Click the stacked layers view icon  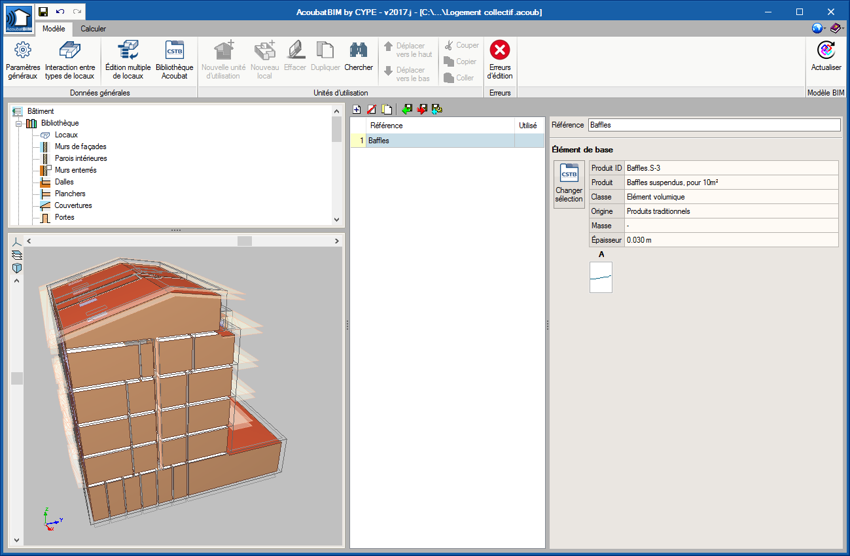pyautogui.click(x=17, y=254)
